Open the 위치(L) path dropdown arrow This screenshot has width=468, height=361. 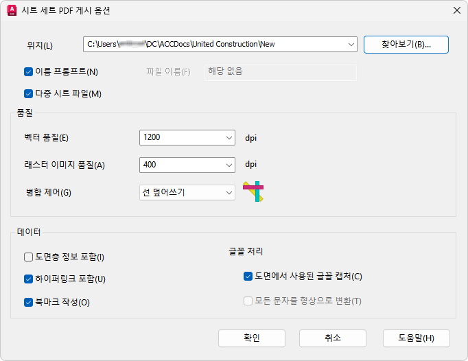(x=351, y=45)
